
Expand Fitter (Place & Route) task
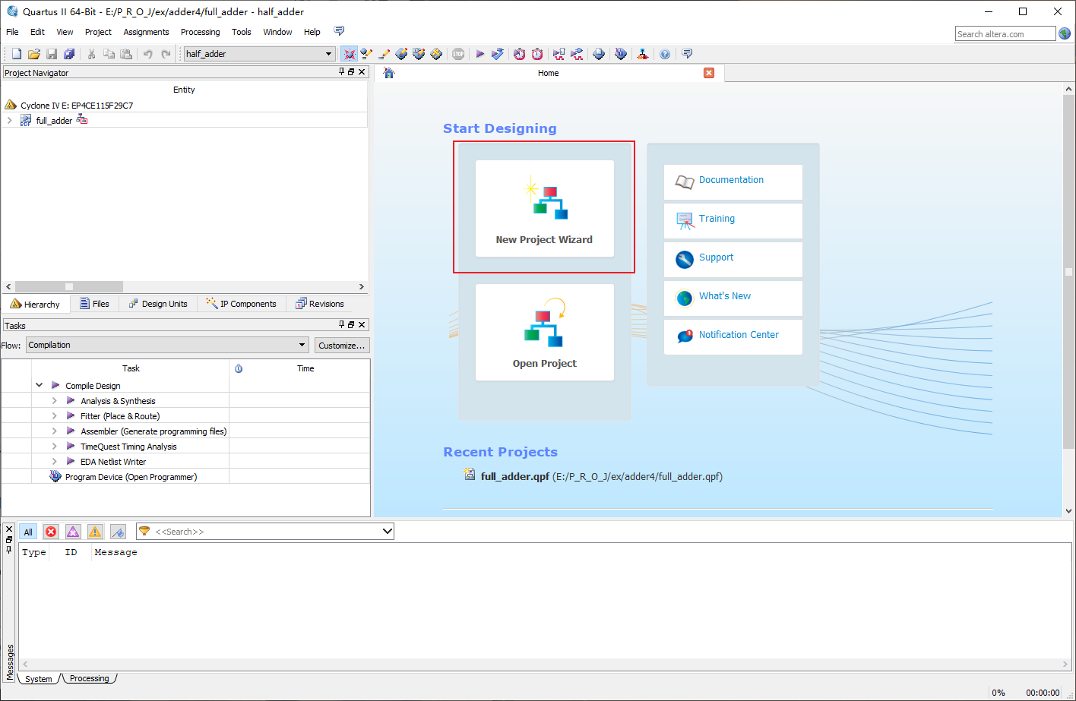click(54, 415)
